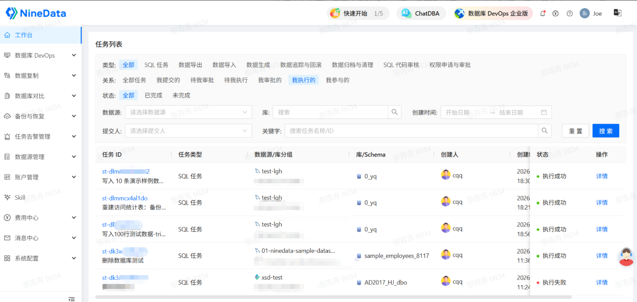Filter by 权限申请与审批 type
Image resolution: width=637 pixels, height=302 pixels.
pyautogui.click(x=450, y=65)
